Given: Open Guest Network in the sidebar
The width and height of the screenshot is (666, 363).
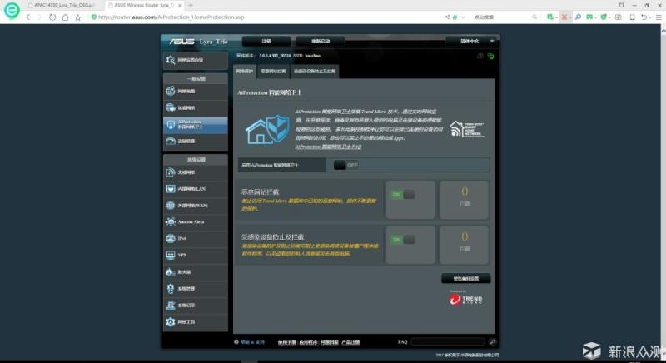Looking at the screenshot, I should pos(196,108).
